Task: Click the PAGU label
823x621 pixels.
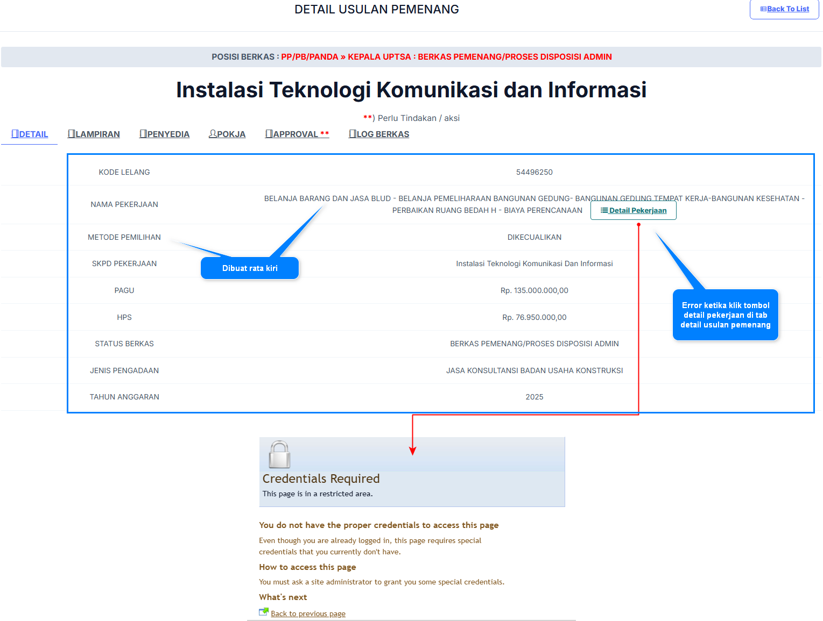Action: (124, 291)
